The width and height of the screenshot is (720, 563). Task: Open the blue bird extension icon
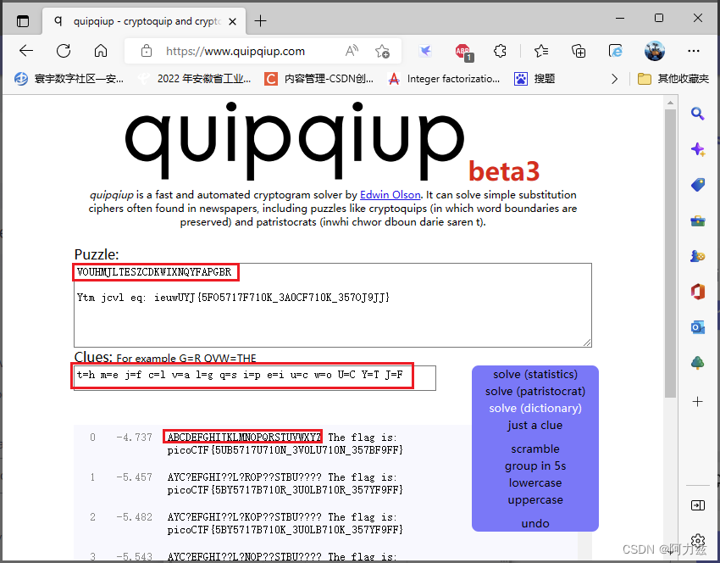coord(425,51)
